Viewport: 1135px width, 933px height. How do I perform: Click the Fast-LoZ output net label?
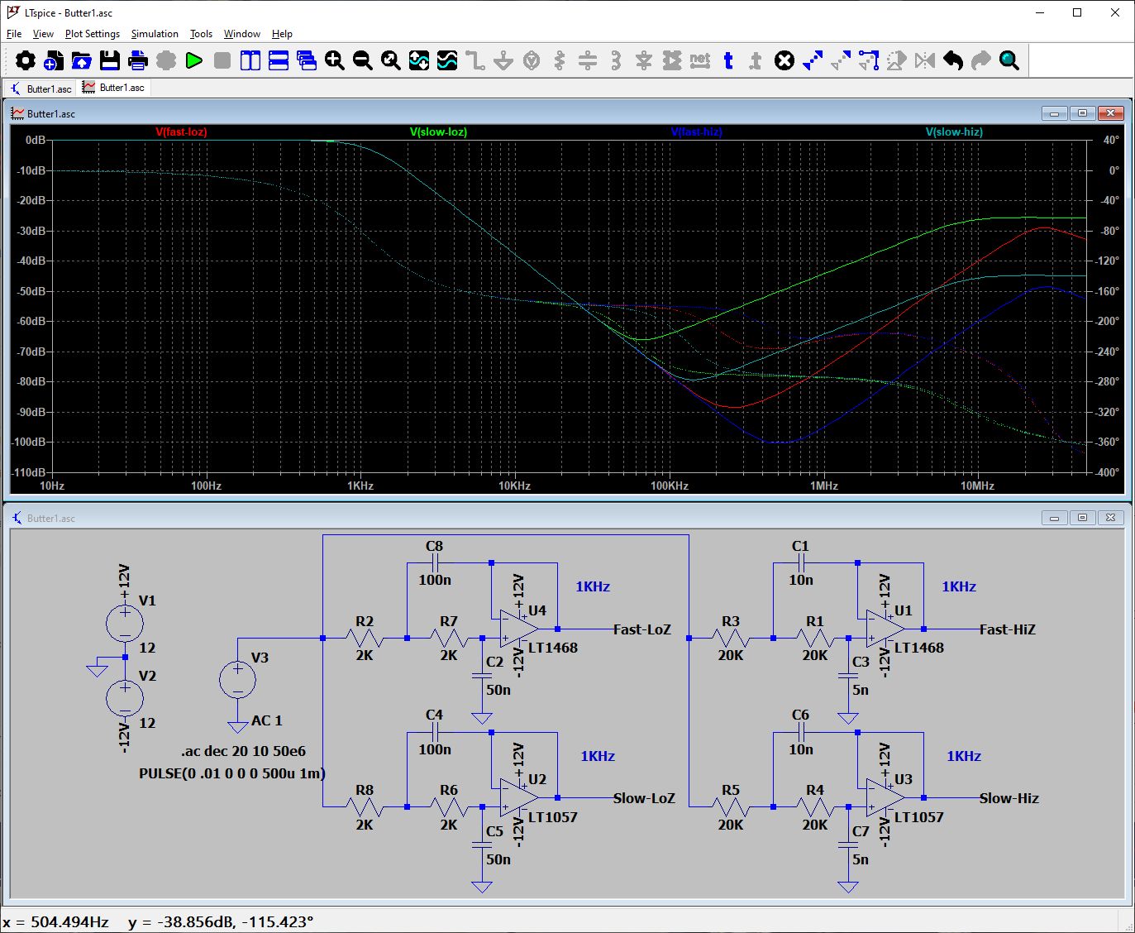tap(642, 629)
